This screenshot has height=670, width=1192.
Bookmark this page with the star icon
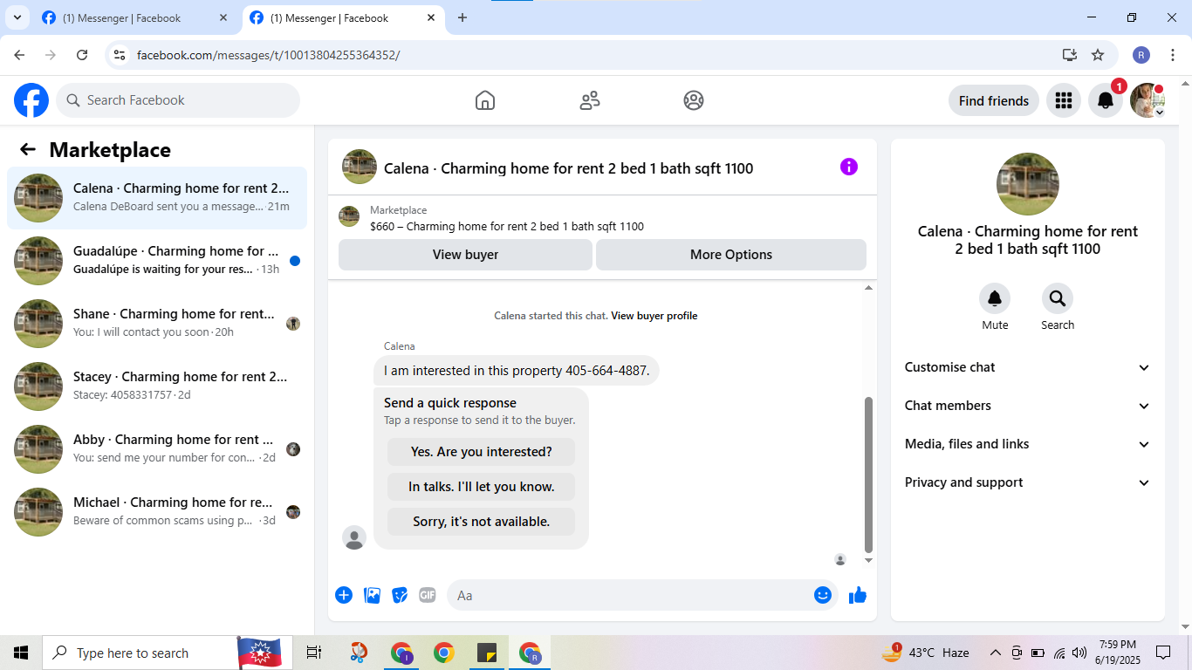pyautogui.click(x=1098, y=55)
